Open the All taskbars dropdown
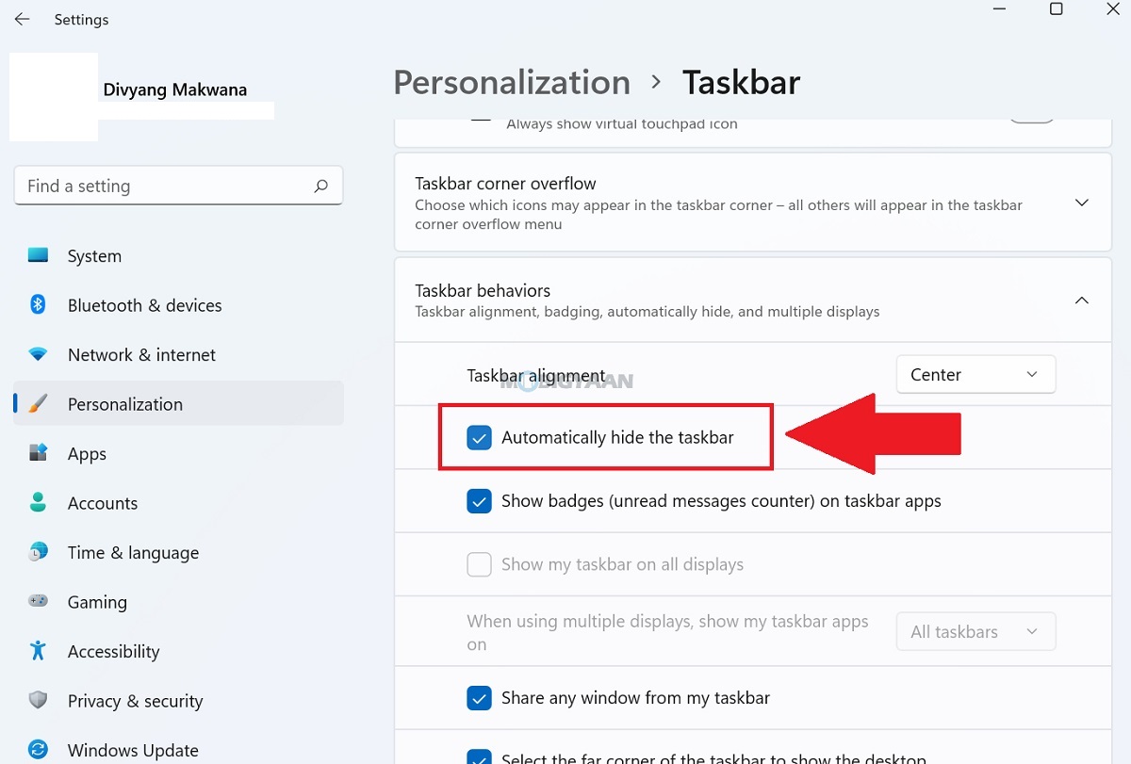The image size is (1131, 764). click(975, 631)
